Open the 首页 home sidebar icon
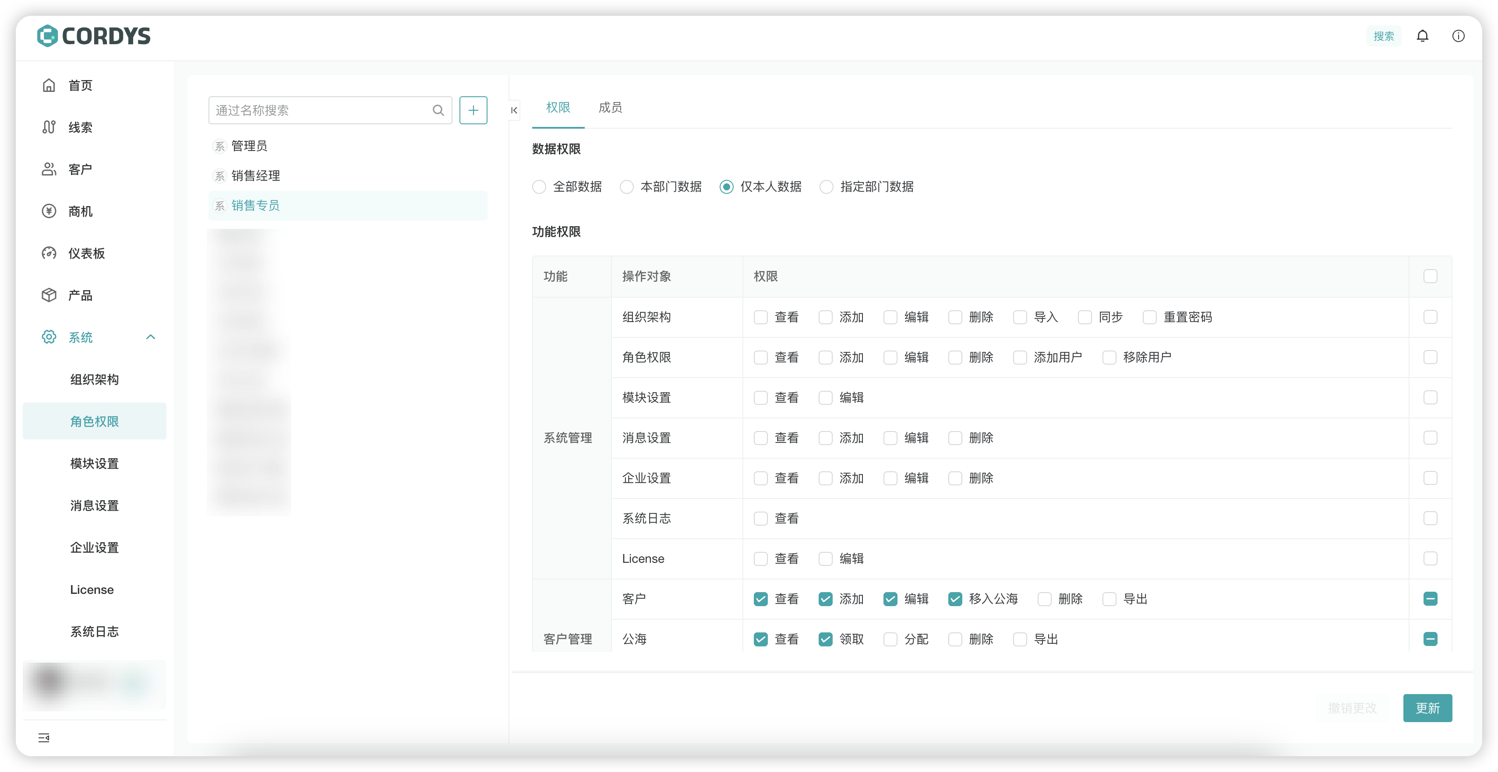The image size is (1498, 772). click(49, 85)
